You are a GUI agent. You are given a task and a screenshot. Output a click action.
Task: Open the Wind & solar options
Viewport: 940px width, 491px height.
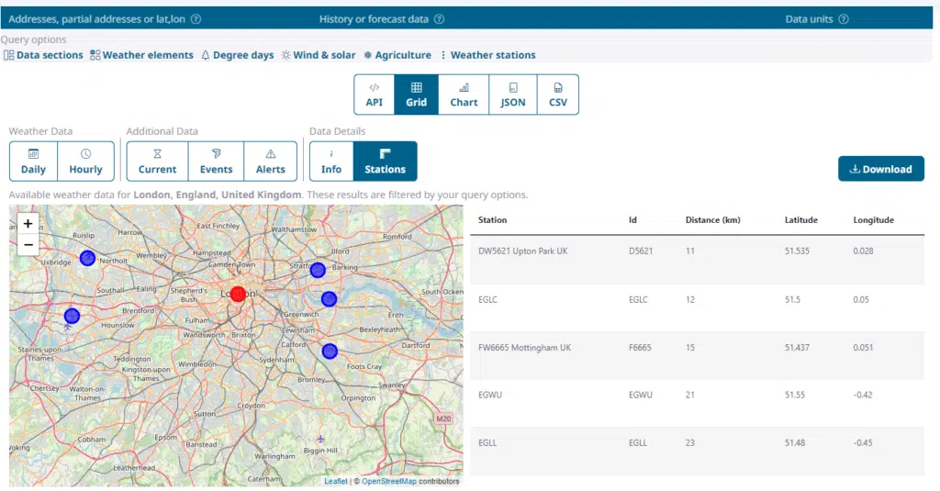(x=318, y=55)
